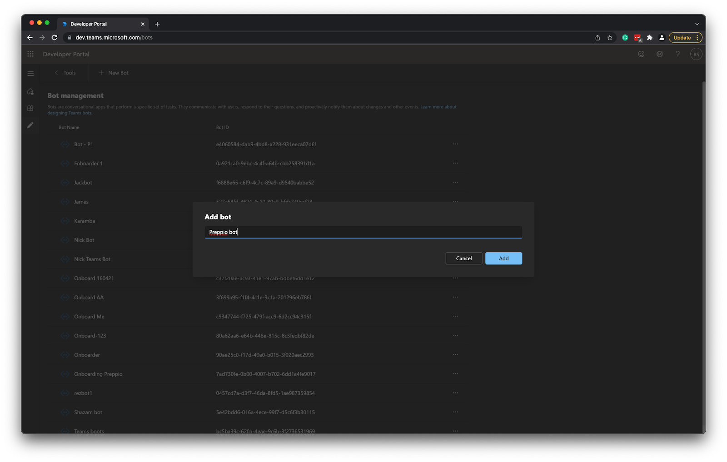Screen dimensions: 727x462
Task: Click the bot name input field
Action: pos(363,232)
